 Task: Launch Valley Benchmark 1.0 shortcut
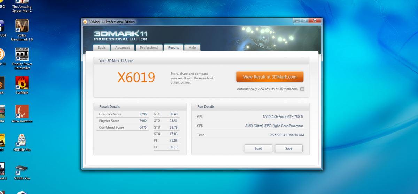(22, 30)
